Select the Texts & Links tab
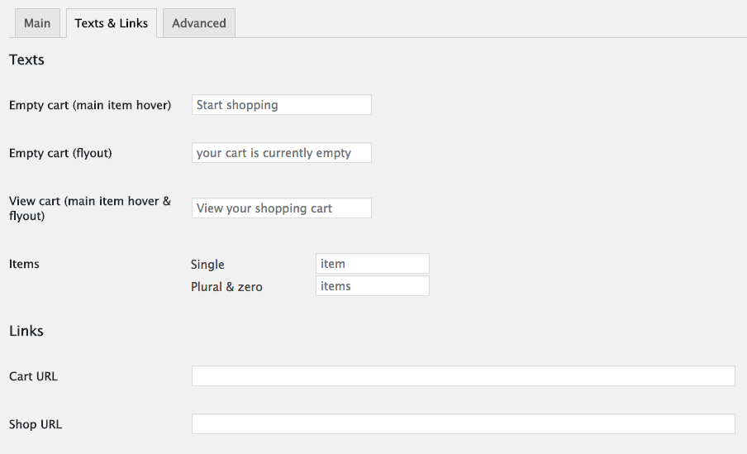 coord(111,23)
